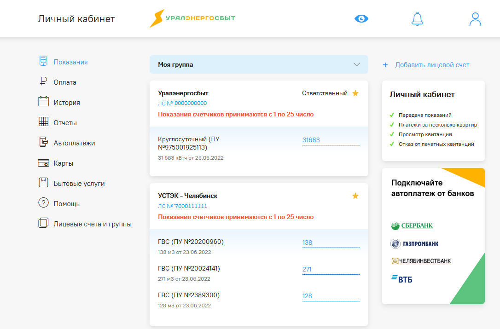Click meter text ГВС (ПУ №2389300)
Image resolution: width=500 pixels, height=329 pixels.
point(189,295)
